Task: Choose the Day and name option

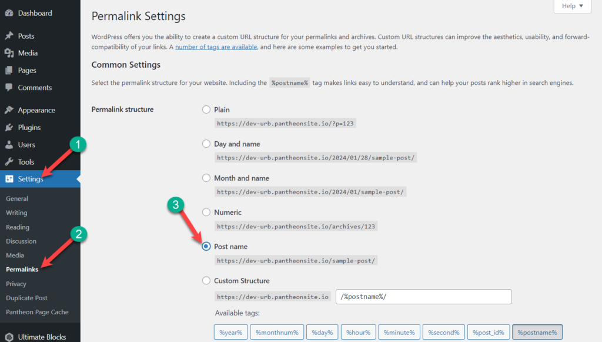Action: tap(206, 144)
